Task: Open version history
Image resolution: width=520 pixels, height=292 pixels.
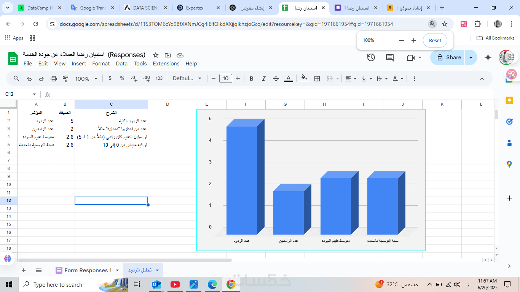Action: pos(371,57)
